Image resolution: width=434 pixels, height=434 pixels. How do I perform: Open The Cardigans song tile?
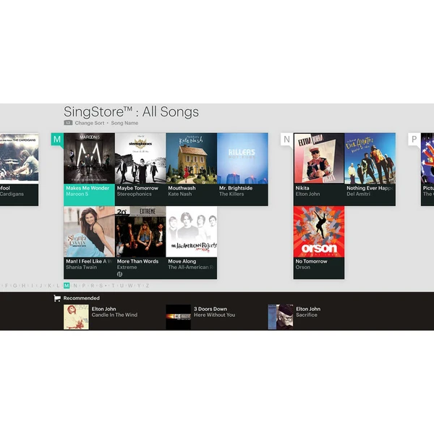[x=19, y=169]
